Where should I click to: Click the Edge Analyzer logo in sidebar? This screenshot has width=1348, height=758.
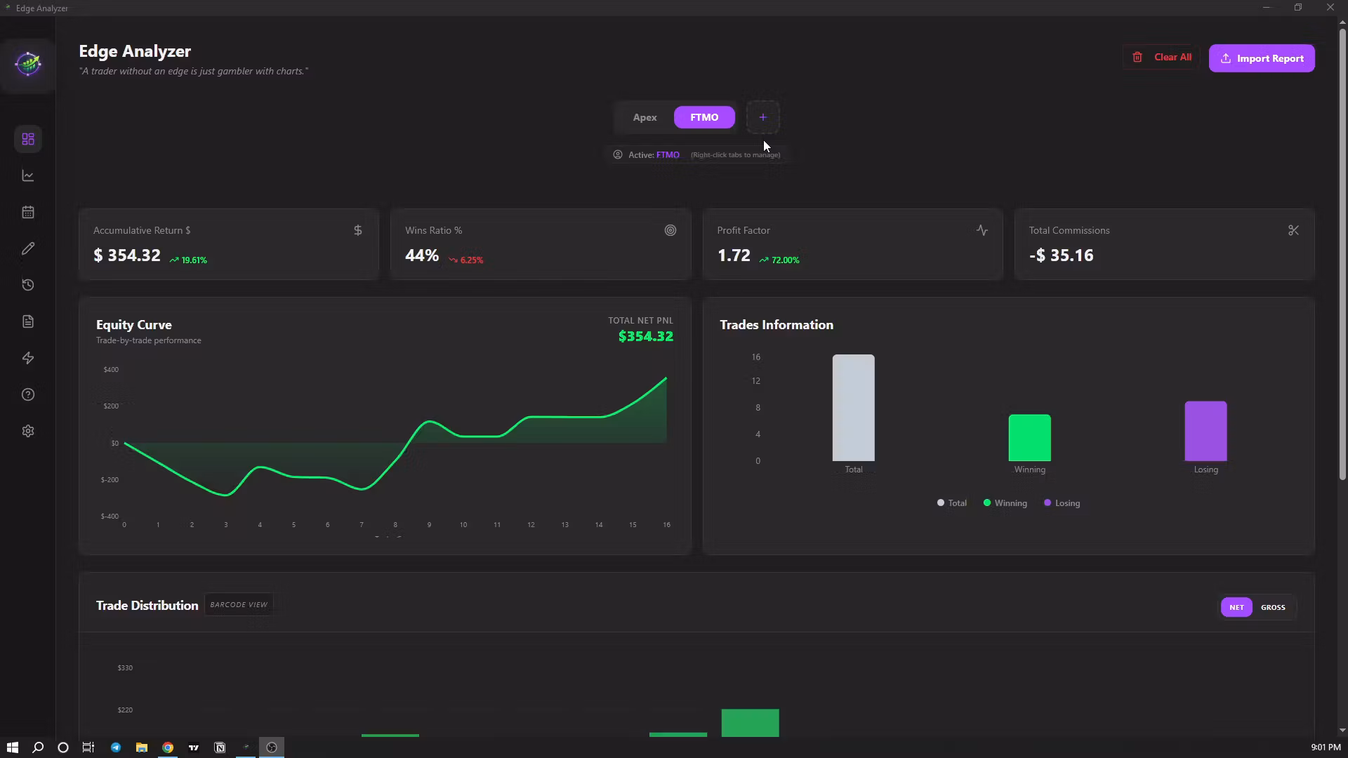28,64
